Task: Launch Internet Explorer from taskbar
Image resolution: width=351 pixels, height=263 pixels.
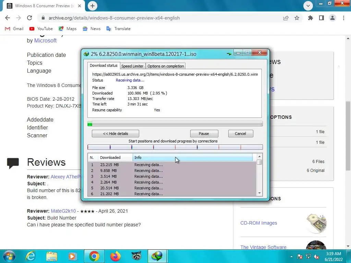Action: (x=31, y=256)
